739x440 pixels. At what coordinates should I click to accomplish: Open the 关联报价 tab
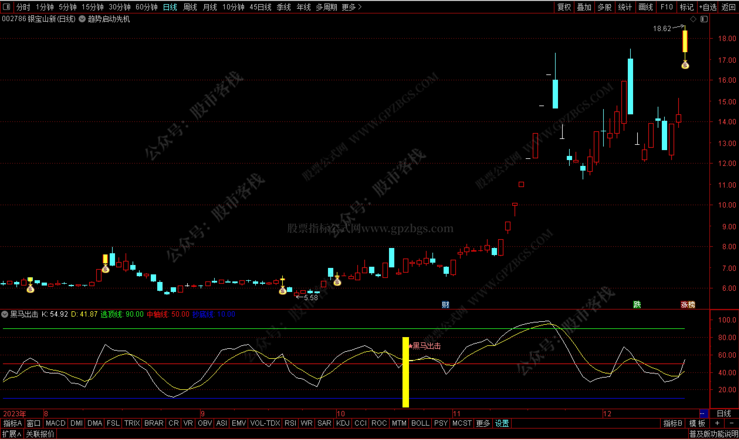pos(40,434)
